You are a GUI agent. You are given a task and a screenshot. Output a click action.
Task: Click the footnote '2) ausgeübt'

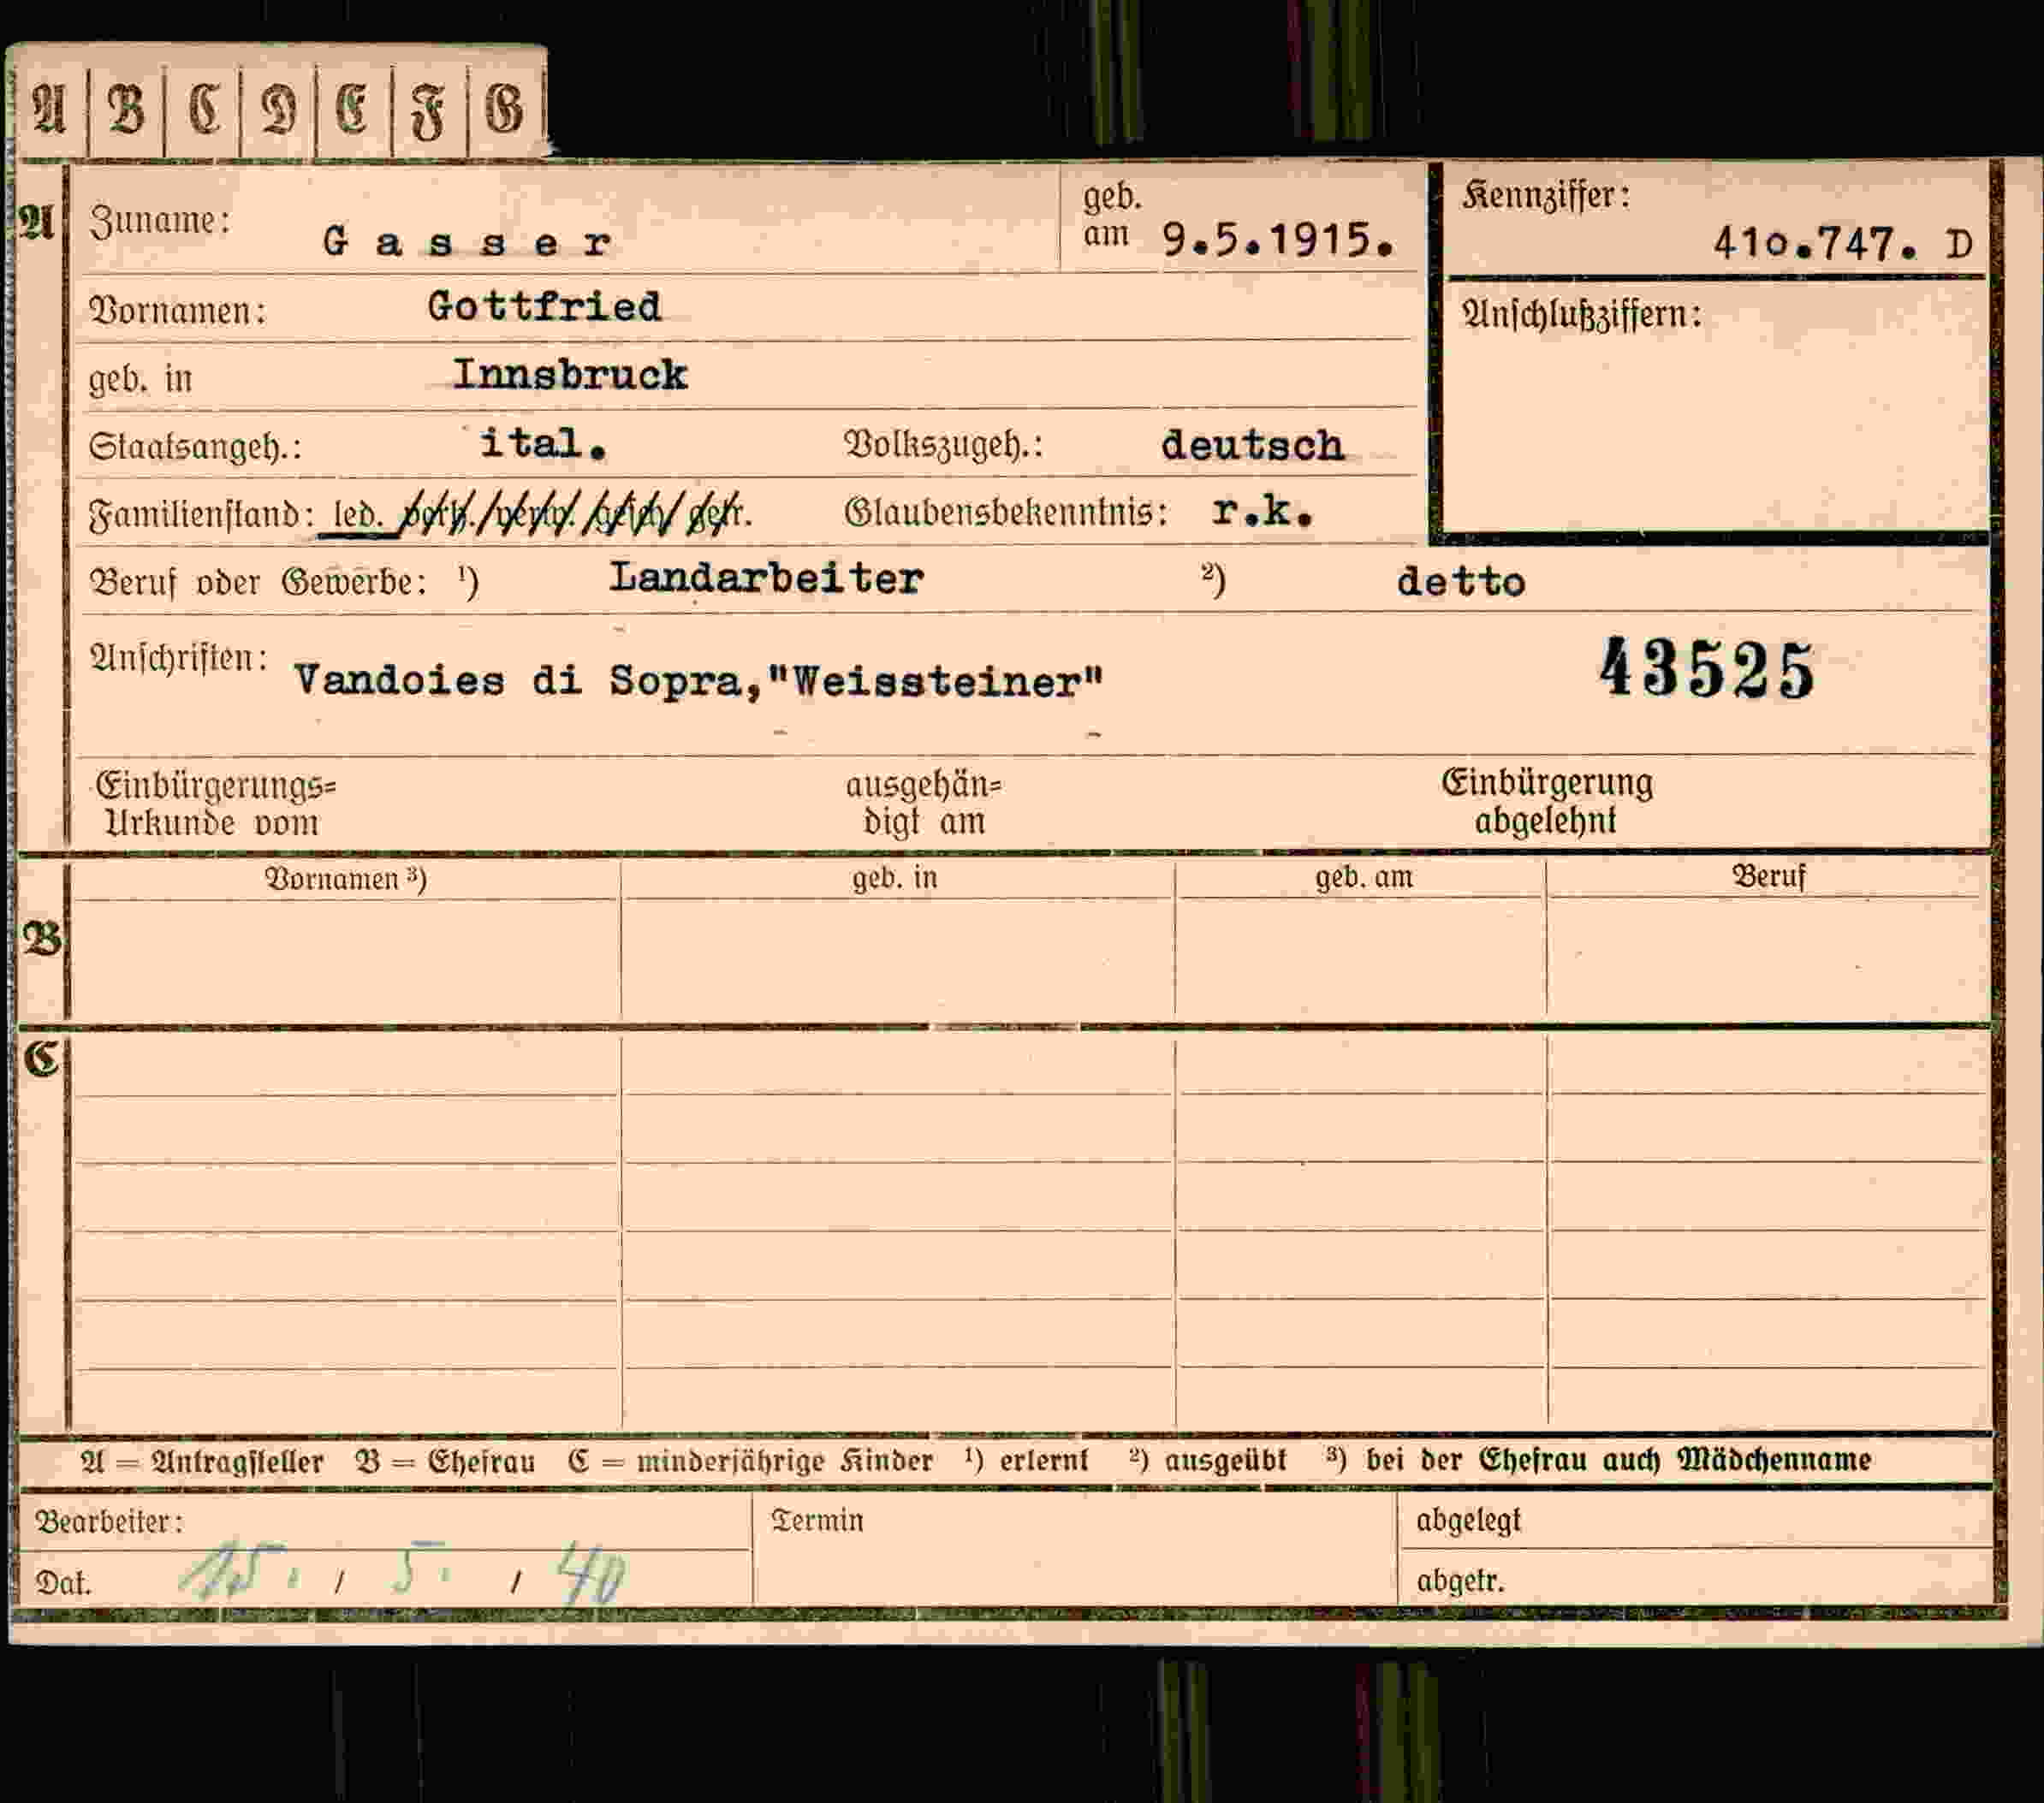tap(1207, 1461)
